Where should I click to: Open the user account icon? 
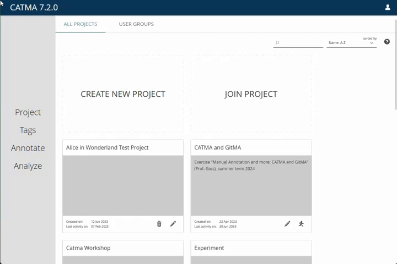tap(388, 8)
